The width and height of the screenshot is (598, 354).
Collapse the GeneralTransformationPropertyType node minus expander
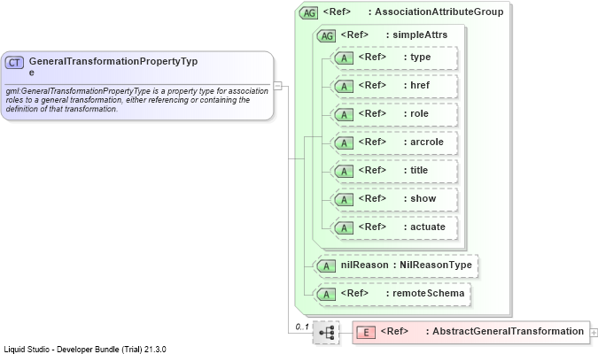pyautogui.click(x=278, y=86)
